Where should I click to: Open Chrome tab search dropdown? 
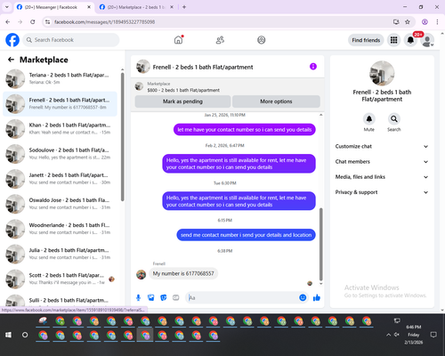coord(7,7)
